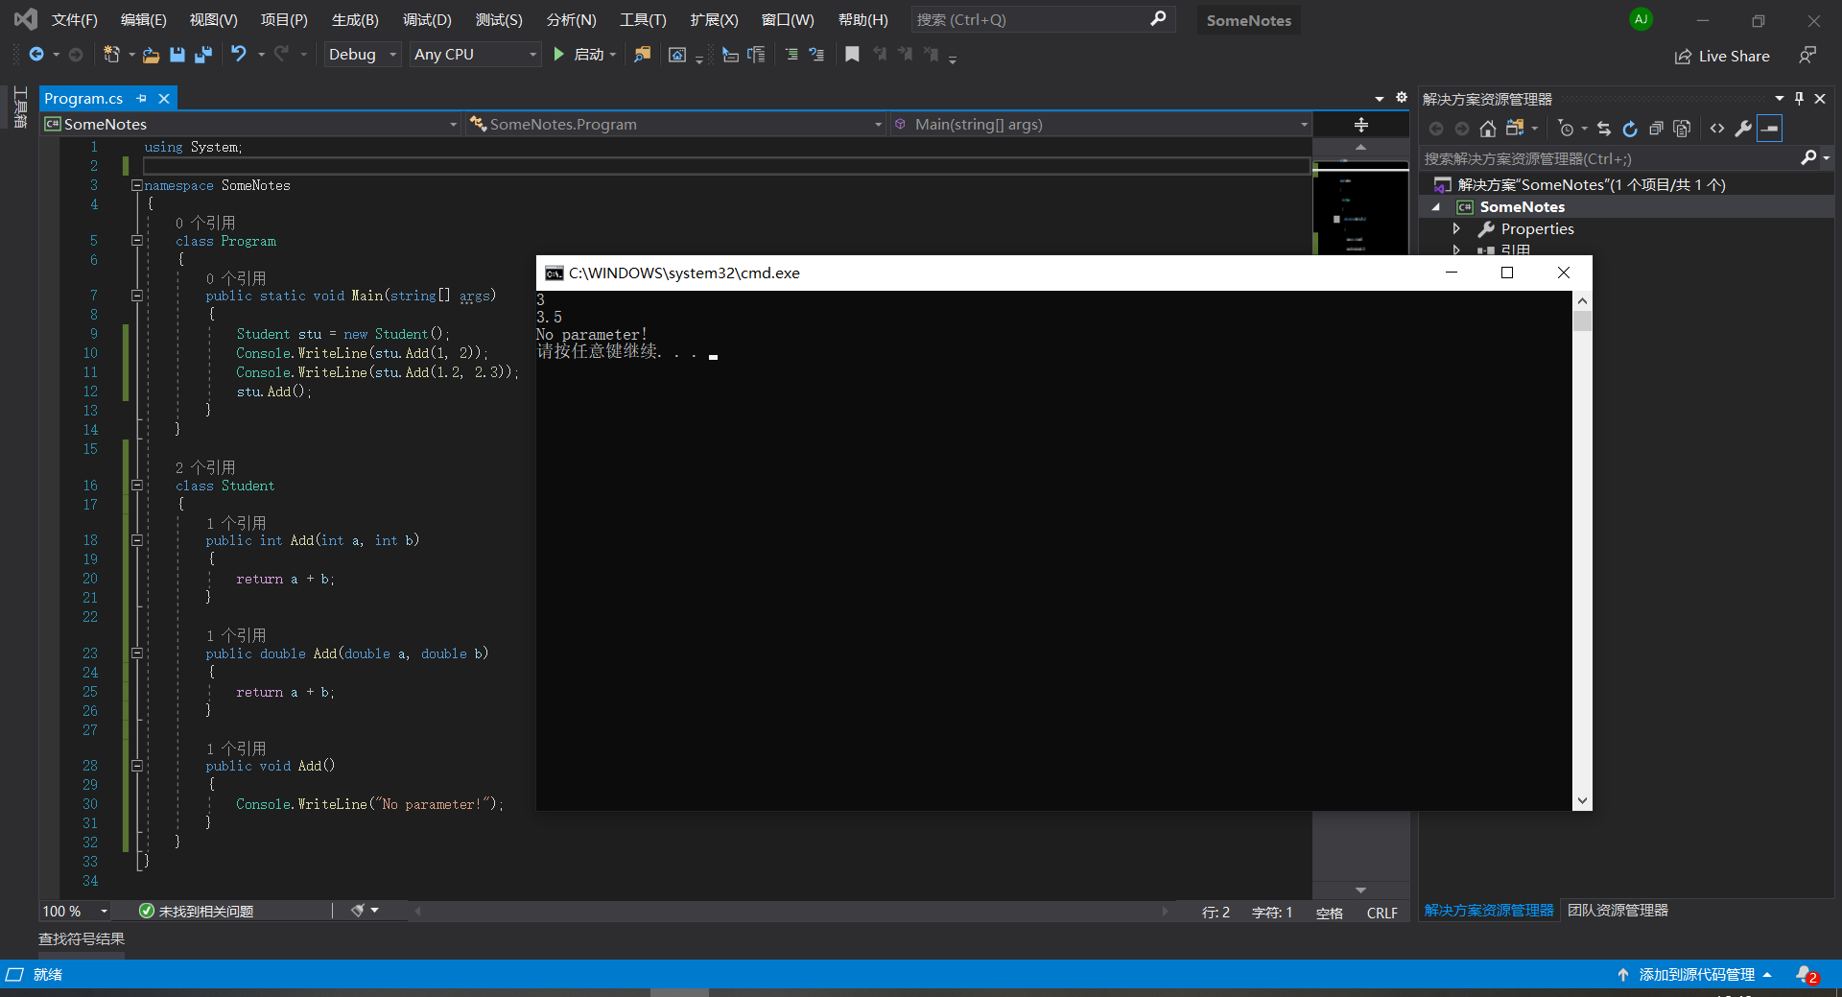Click the cmd.exe window down scroll arrow
1842x997 pixels.
click(x=1582, y=800)
